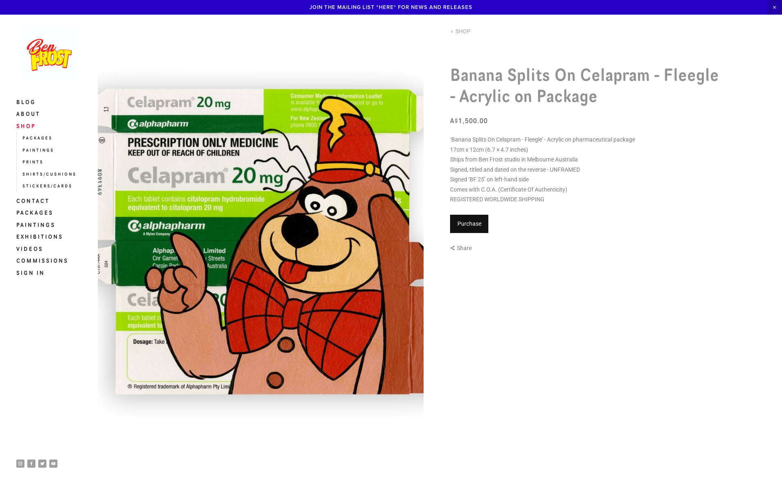Open the Instagram social icon
782x488 pixels.
[20, 464]
